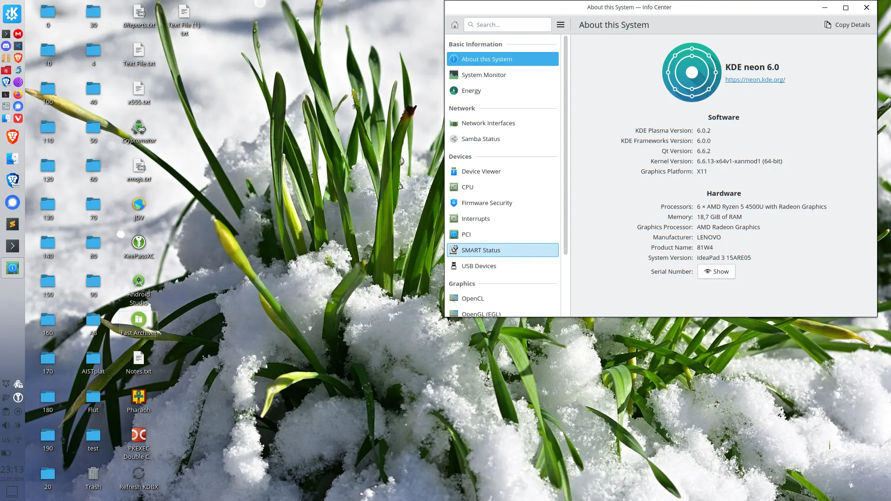This screenshot has width=891, height=501.
Task: Open clipboard tray icon
Action: pos(6,411)
